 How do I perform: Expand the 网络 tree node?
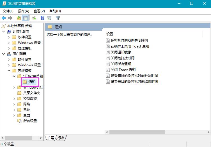coord(14,104)
